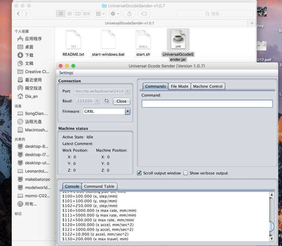
Task: Switch Finder to icon view
Action: [x=61, y=14]
